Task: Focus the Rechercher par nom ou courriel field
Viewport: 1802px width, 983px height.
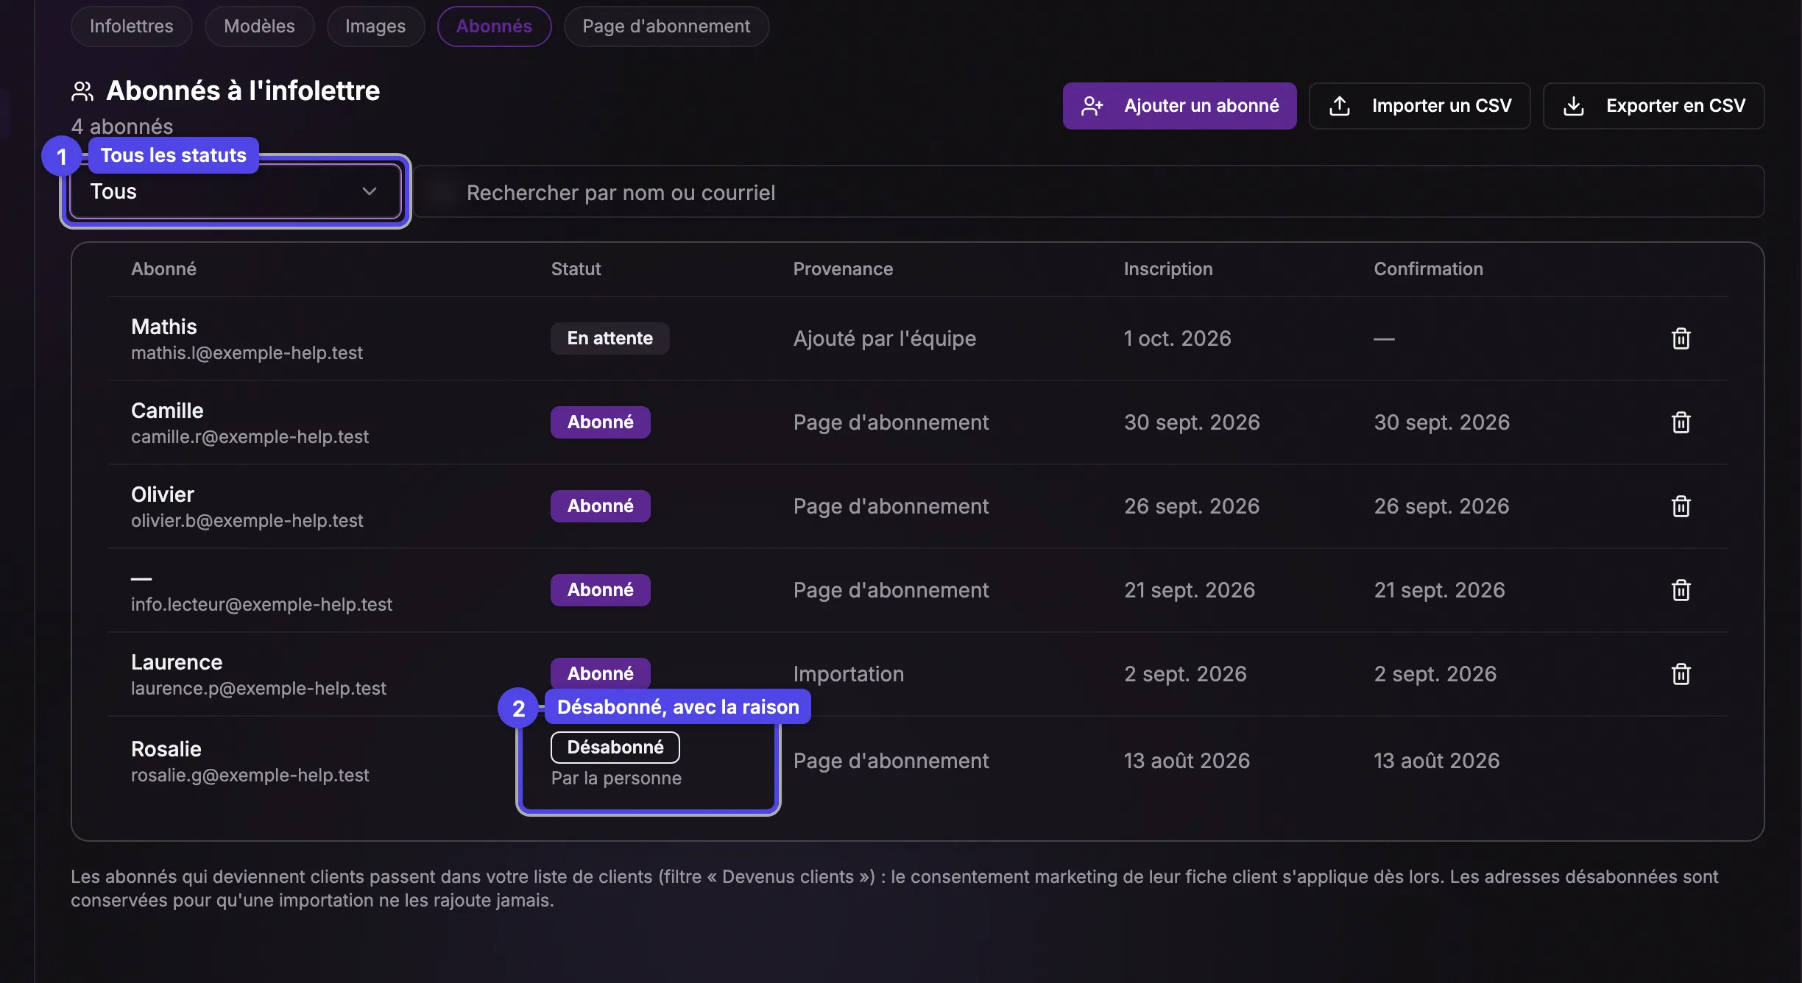Action: [x=1089, y=192]
